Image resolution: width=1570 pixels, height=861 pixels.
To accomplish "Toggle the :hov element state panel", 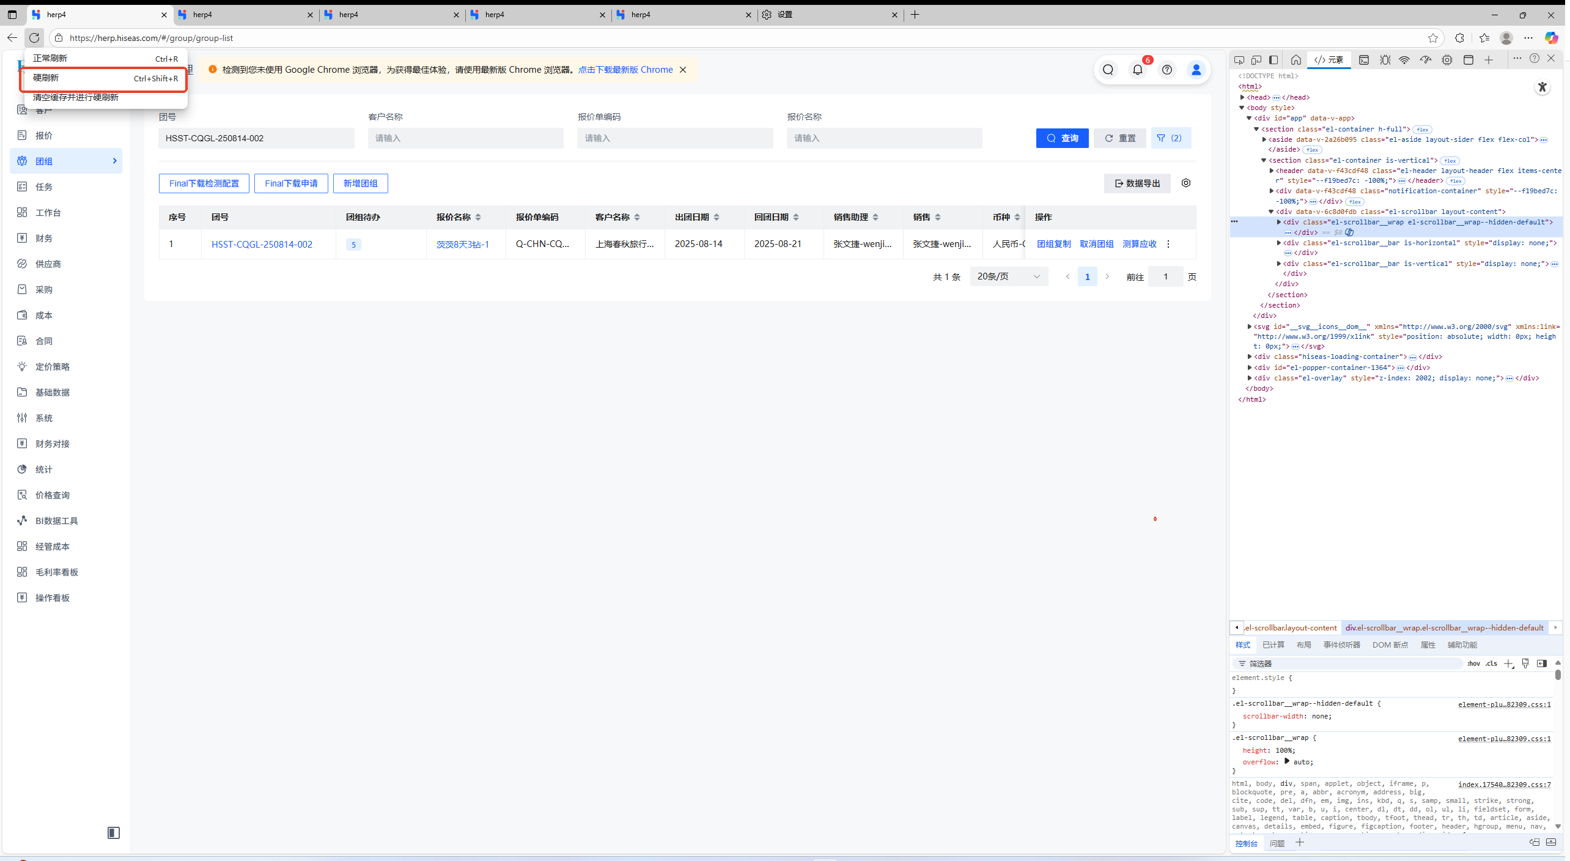I will point(1473,663).
